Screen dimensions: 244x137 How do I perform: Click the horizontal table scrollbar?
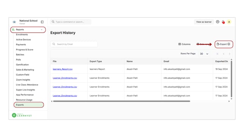pos(122,101)
